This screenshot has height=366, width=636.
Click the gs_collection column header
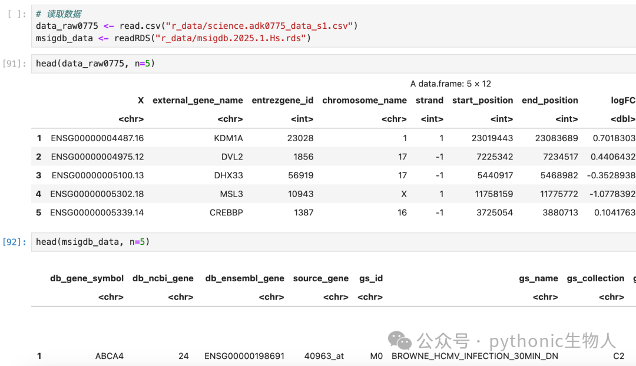tap(595, 278)
